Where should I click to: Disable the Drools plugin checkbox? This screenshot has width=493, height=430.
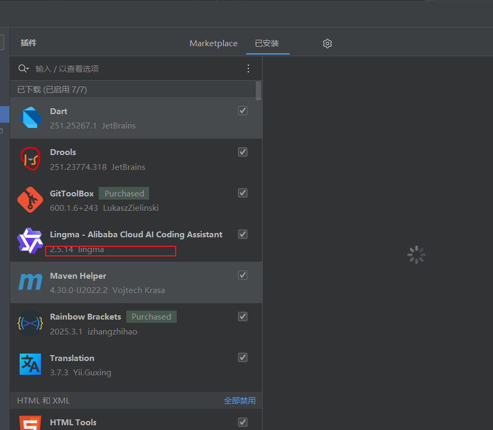pos(243,152)
